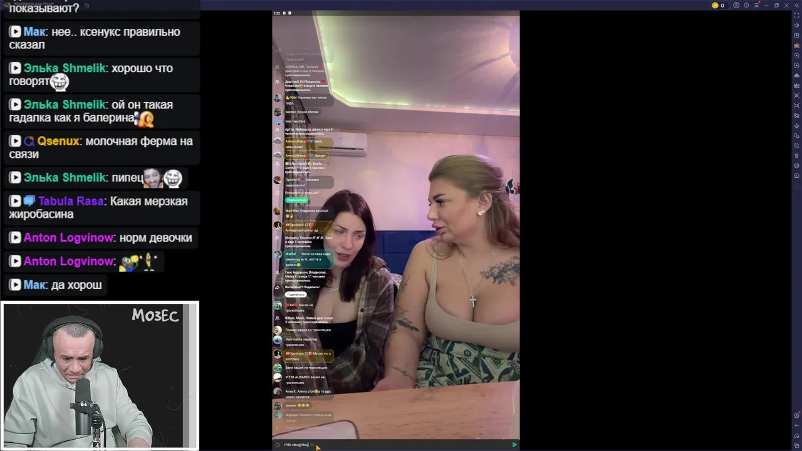802x451 pixels.
Task: Open recent apps icon at sidebar bottom
Action: click(797, 445)
